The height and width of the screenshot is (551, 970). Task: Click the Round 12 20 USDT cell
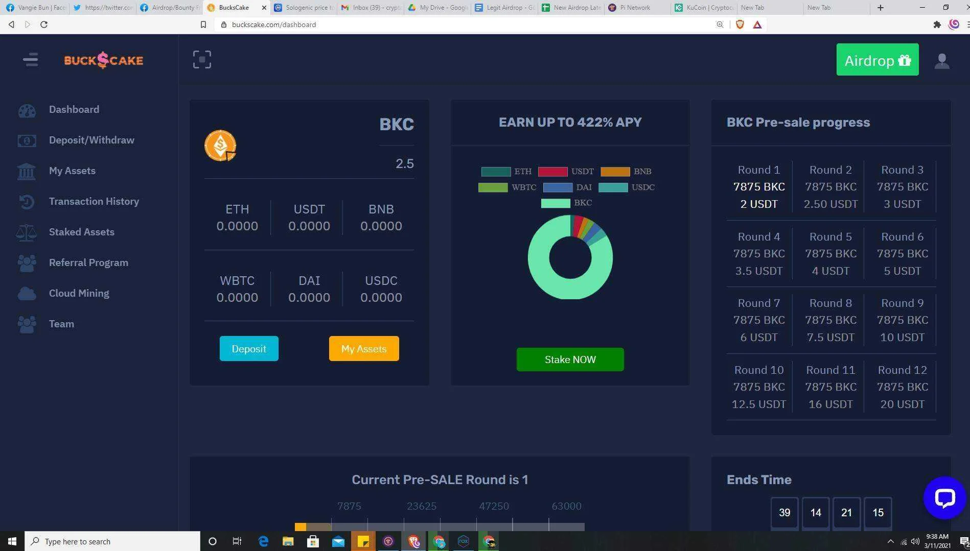pyautogui.click(x=902, y=387)
